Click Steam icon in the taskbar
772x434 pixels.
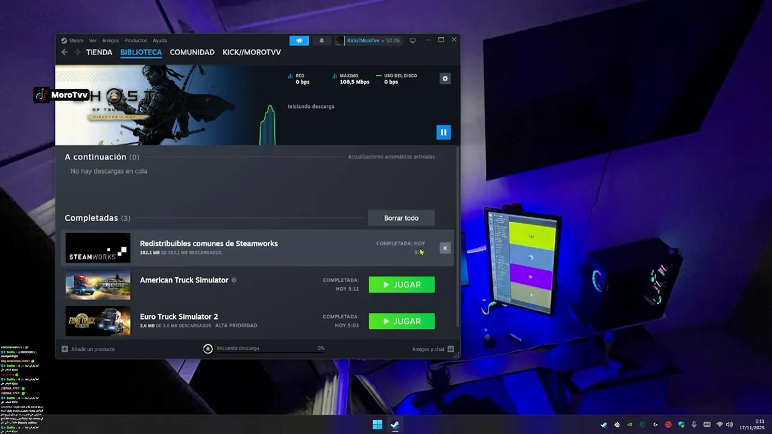[394, 425]
